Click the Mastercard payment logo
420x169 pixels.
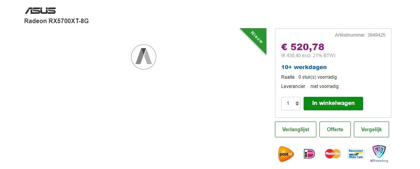[x=333, y=154]
